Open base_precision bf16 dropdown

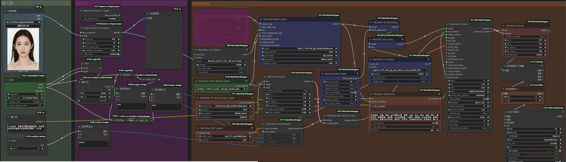pos(299,52)
